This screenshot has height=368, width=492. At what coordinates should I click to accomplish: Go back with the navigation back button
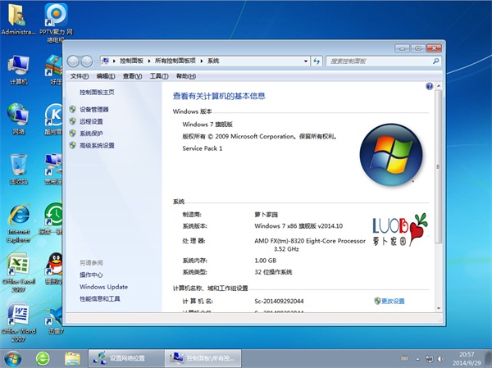pyautogui.click(x=73, y=61)
